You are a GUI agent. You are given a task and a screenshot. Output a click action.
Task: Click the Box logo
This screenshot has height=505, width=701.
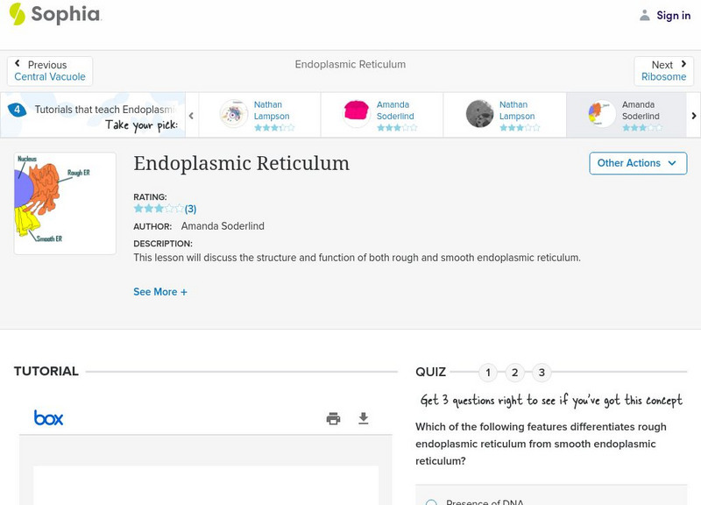48,418
